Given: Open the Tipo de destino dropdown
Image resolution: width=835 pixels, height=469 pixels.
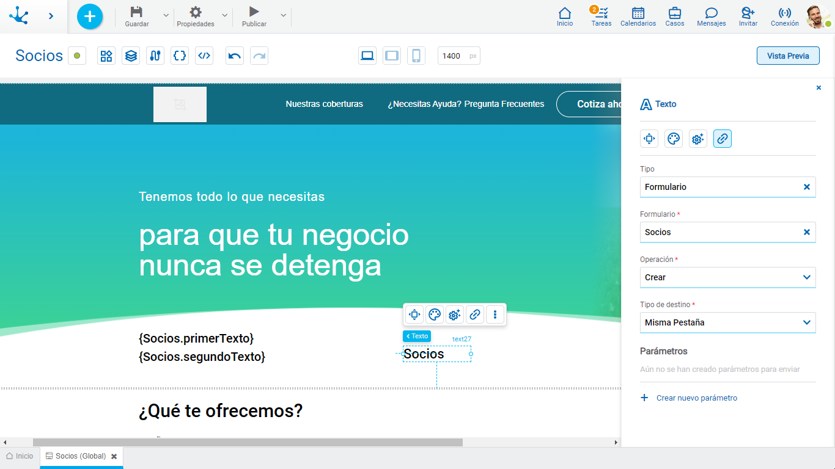Looking at the screenshot, I should point(728,322).
